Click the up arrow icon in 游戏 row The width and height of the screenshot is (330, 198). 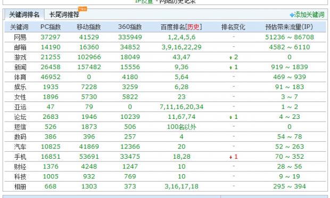click(230, 57)
